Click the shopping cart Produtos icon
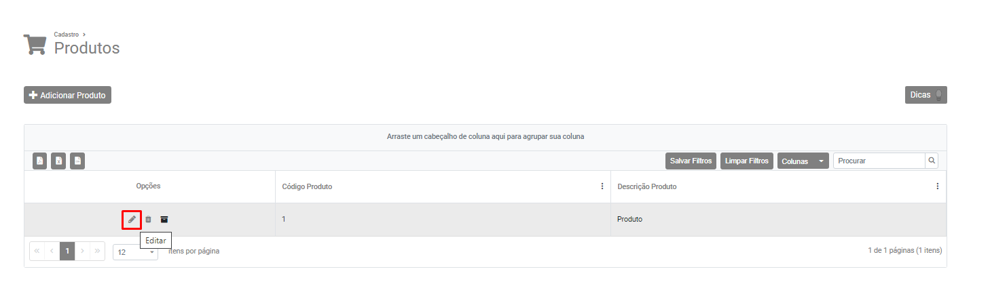The width and height of the screenshot is (990, 303). coord(35,44)
